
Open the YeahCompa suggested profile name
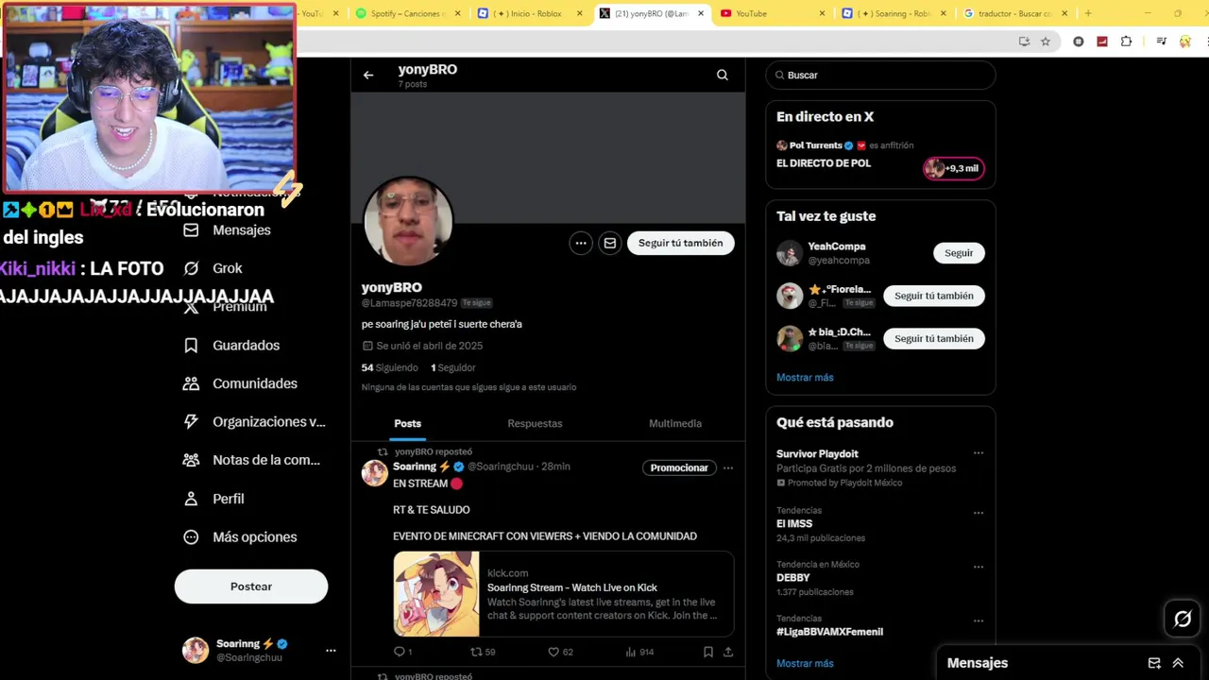click(837, 246)
